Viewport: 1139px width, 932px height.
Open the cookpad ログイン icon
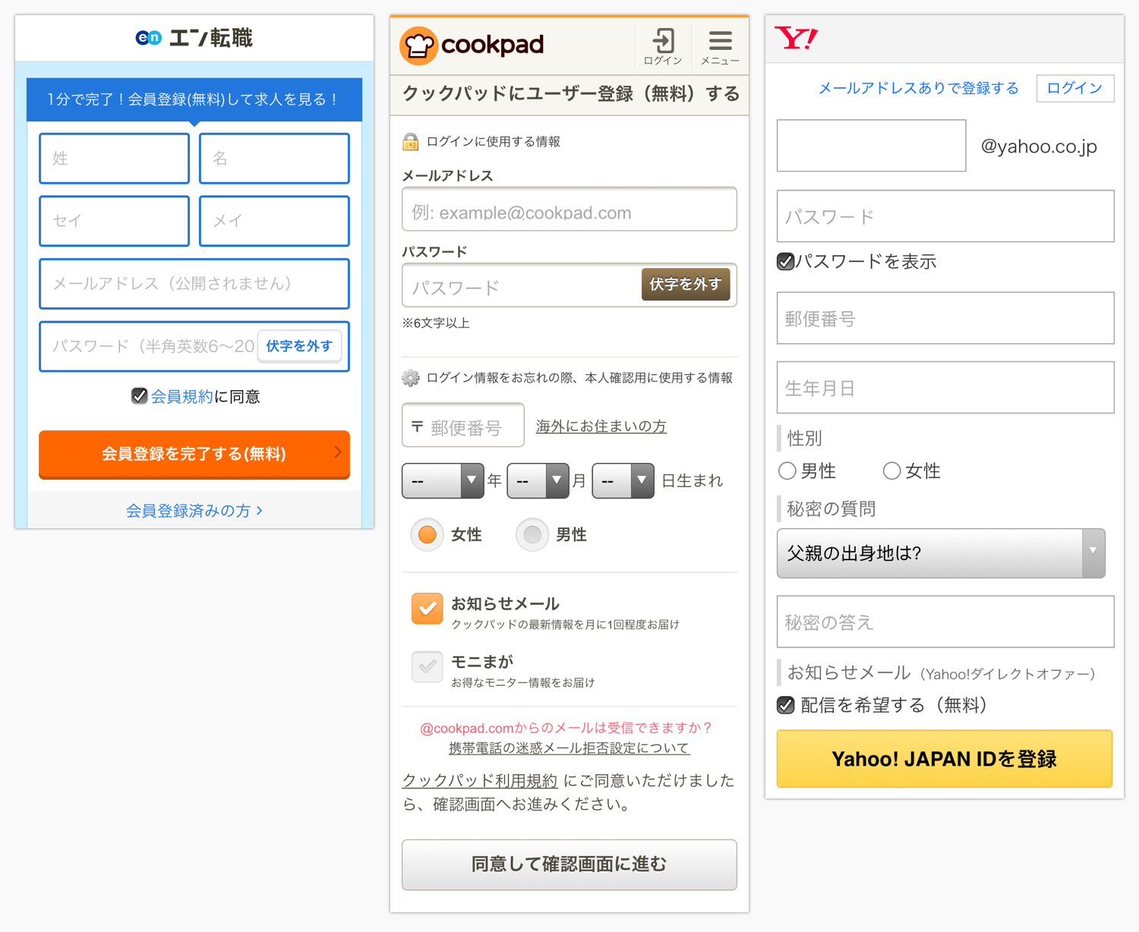(x=663, y=46)
